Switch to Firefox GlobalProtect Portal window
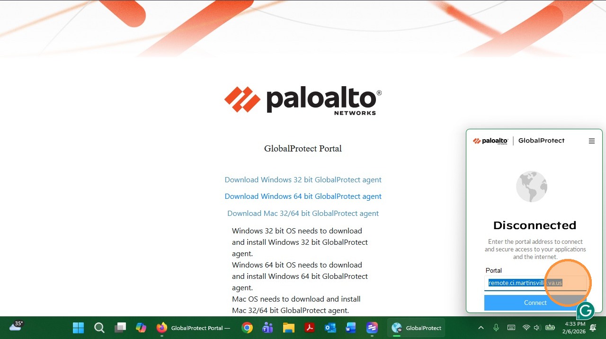 [x=194, y=328]
